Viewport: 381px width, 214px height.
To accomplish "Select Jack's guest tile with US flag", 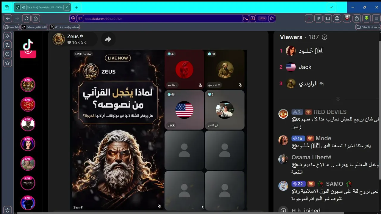I will [184, 110].
